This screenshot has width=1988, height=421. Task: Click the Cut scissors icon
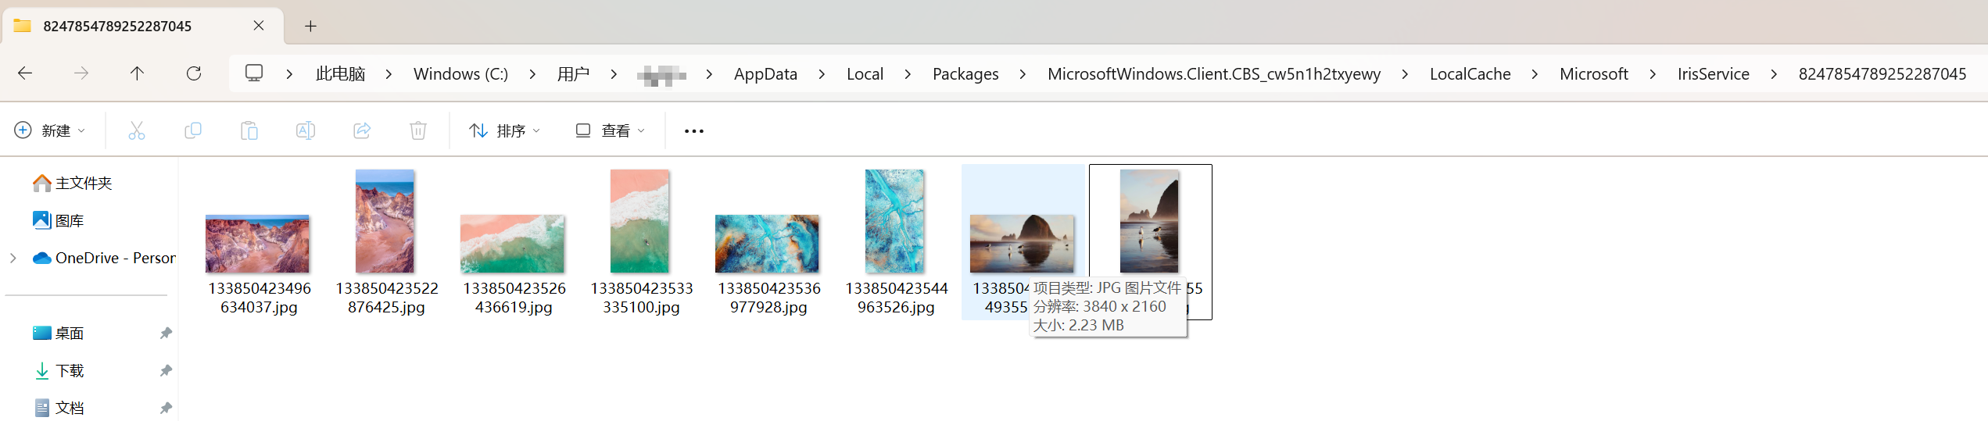(137, 130)
